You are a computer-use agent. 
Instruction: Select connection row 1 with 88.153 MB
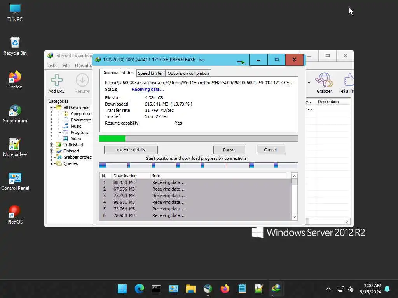[x=195, y=182]
